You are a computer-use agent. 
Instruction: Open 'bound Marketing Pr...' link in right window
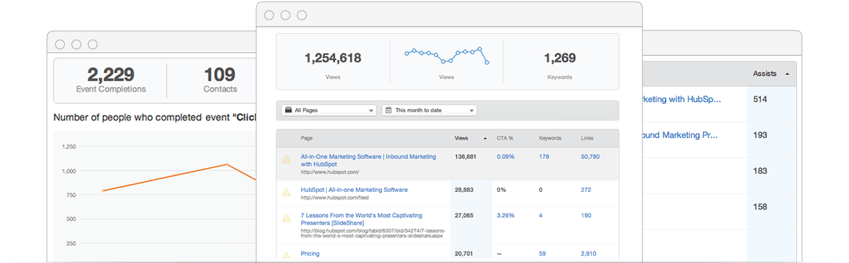point(681,135)
